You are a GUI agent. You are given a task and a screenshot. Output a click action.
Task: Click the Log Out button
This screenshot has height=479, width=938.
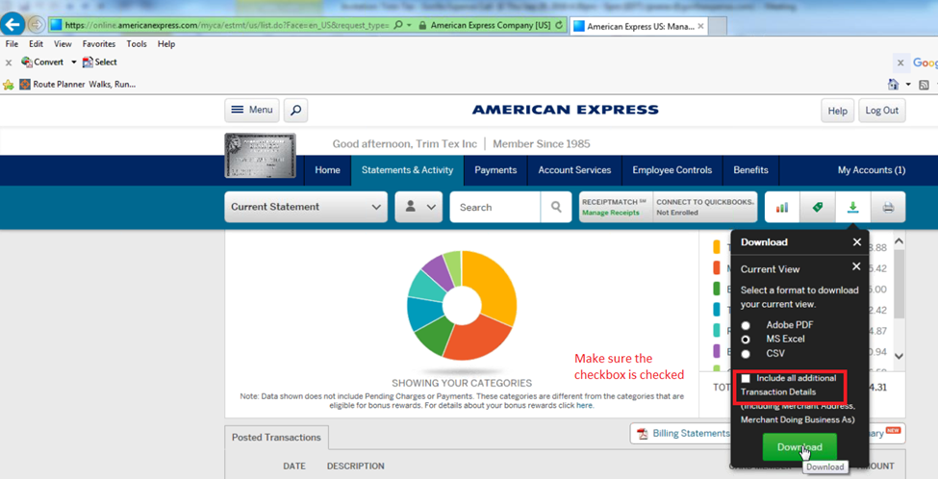pos(882,111)
